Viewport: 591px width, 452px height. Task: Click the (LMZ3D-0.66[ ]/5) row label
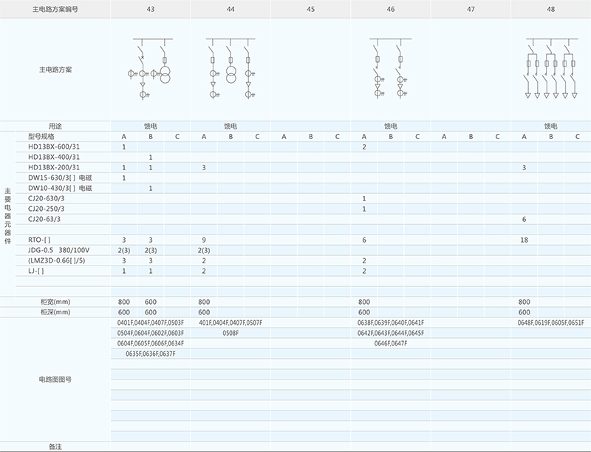point(56,261)
